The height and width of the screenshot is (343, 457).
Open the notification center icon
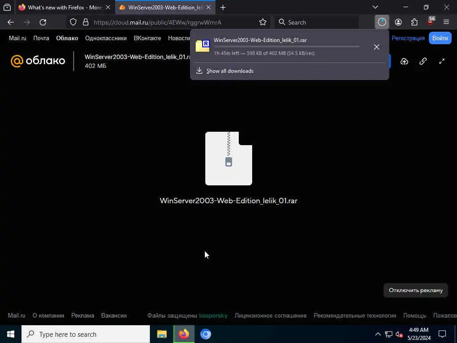coord(442,334)
